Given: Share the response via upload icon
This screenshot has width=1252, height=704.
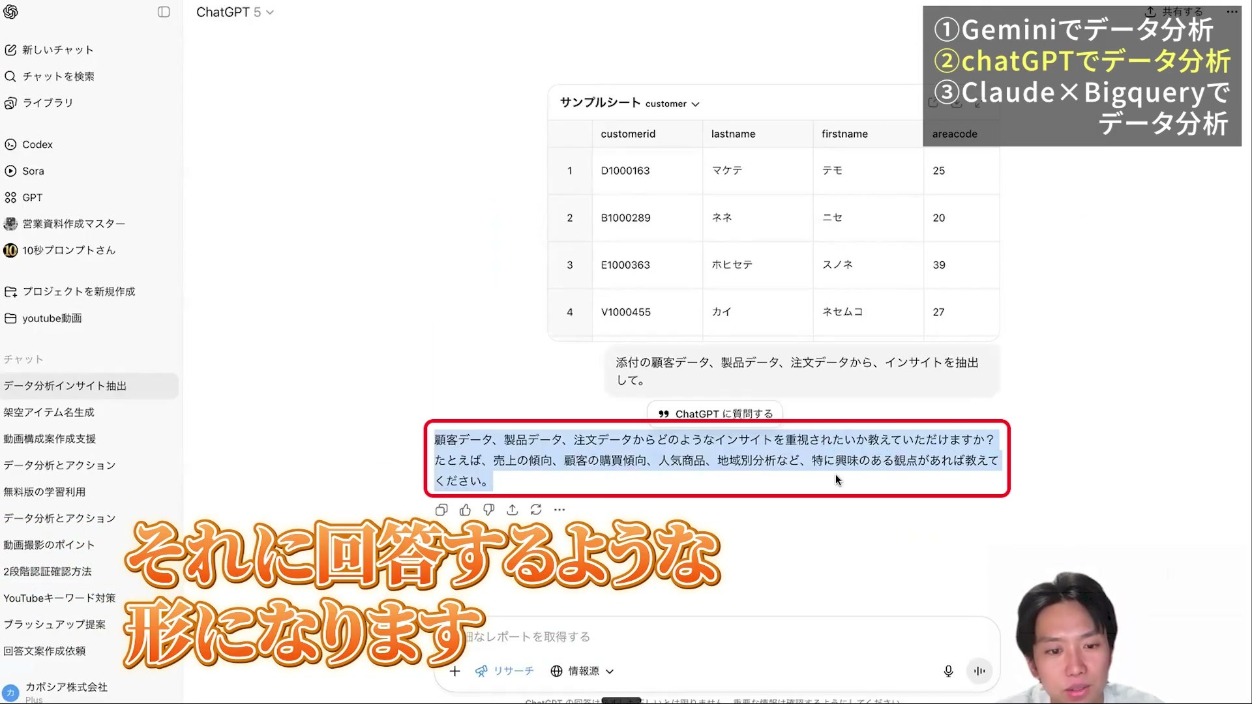Looking at the screenshot, I should pos(513,510).
